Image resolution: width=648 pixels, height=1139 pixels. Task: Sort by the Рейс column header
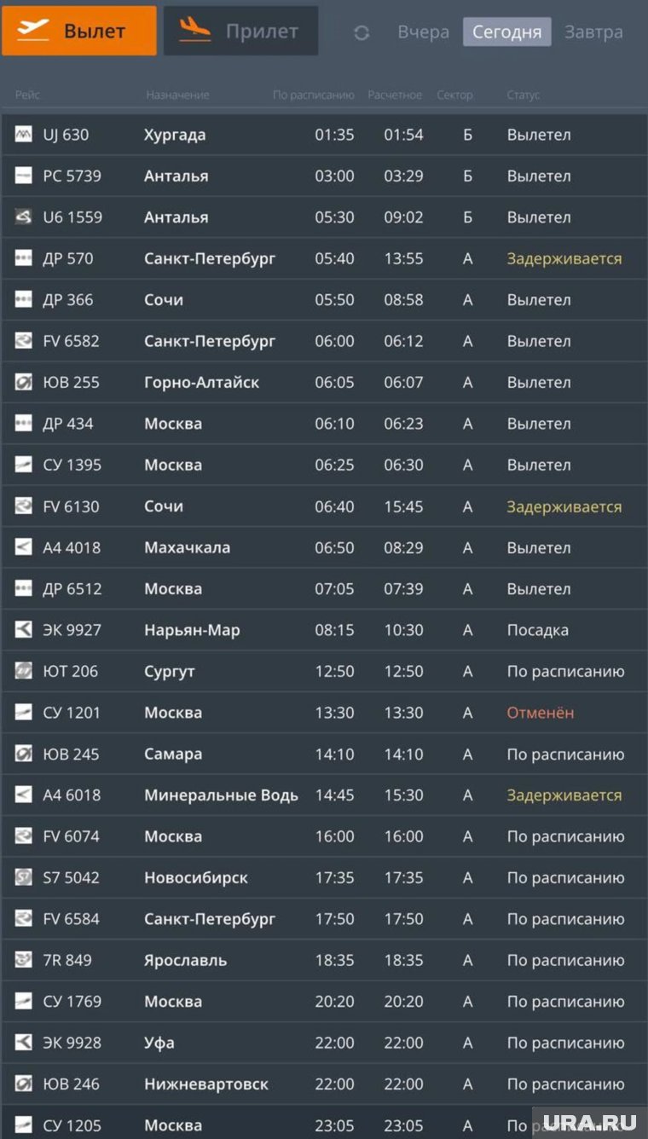click(27, 95)
